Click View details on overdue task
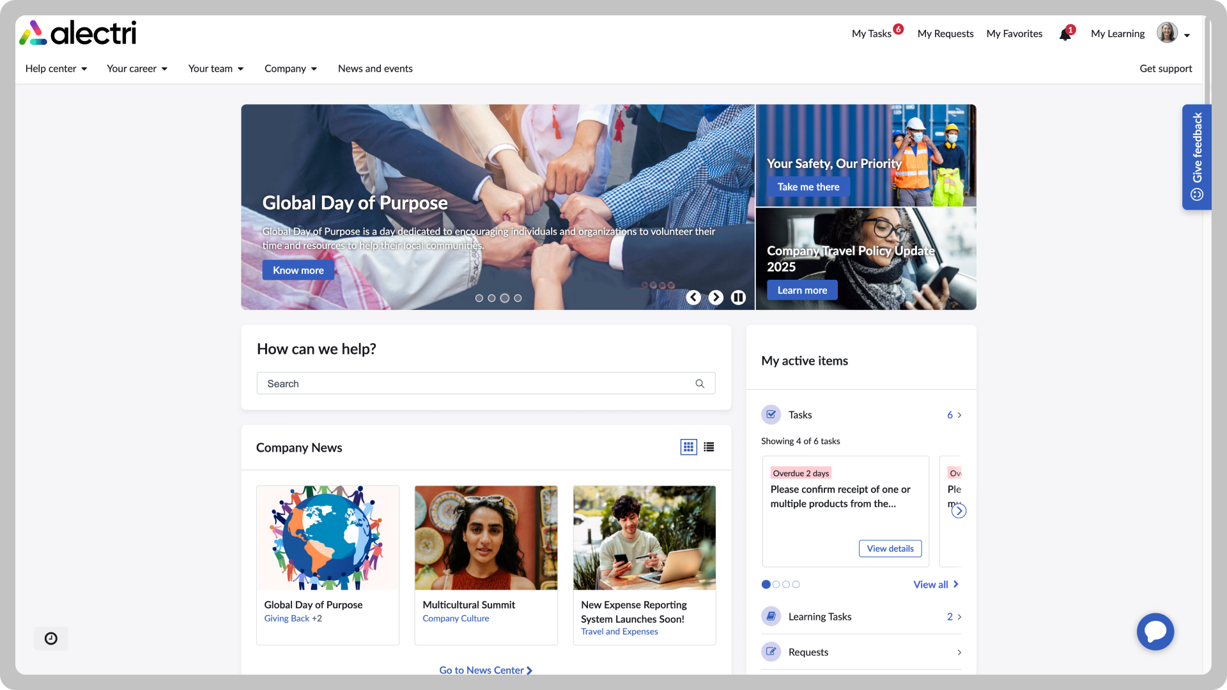The height and width of the screenshot is (690, 1227). coord(890,548)
